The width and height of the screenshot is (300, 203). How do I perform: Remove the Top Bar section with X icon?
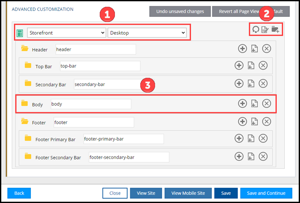point(263,65)
